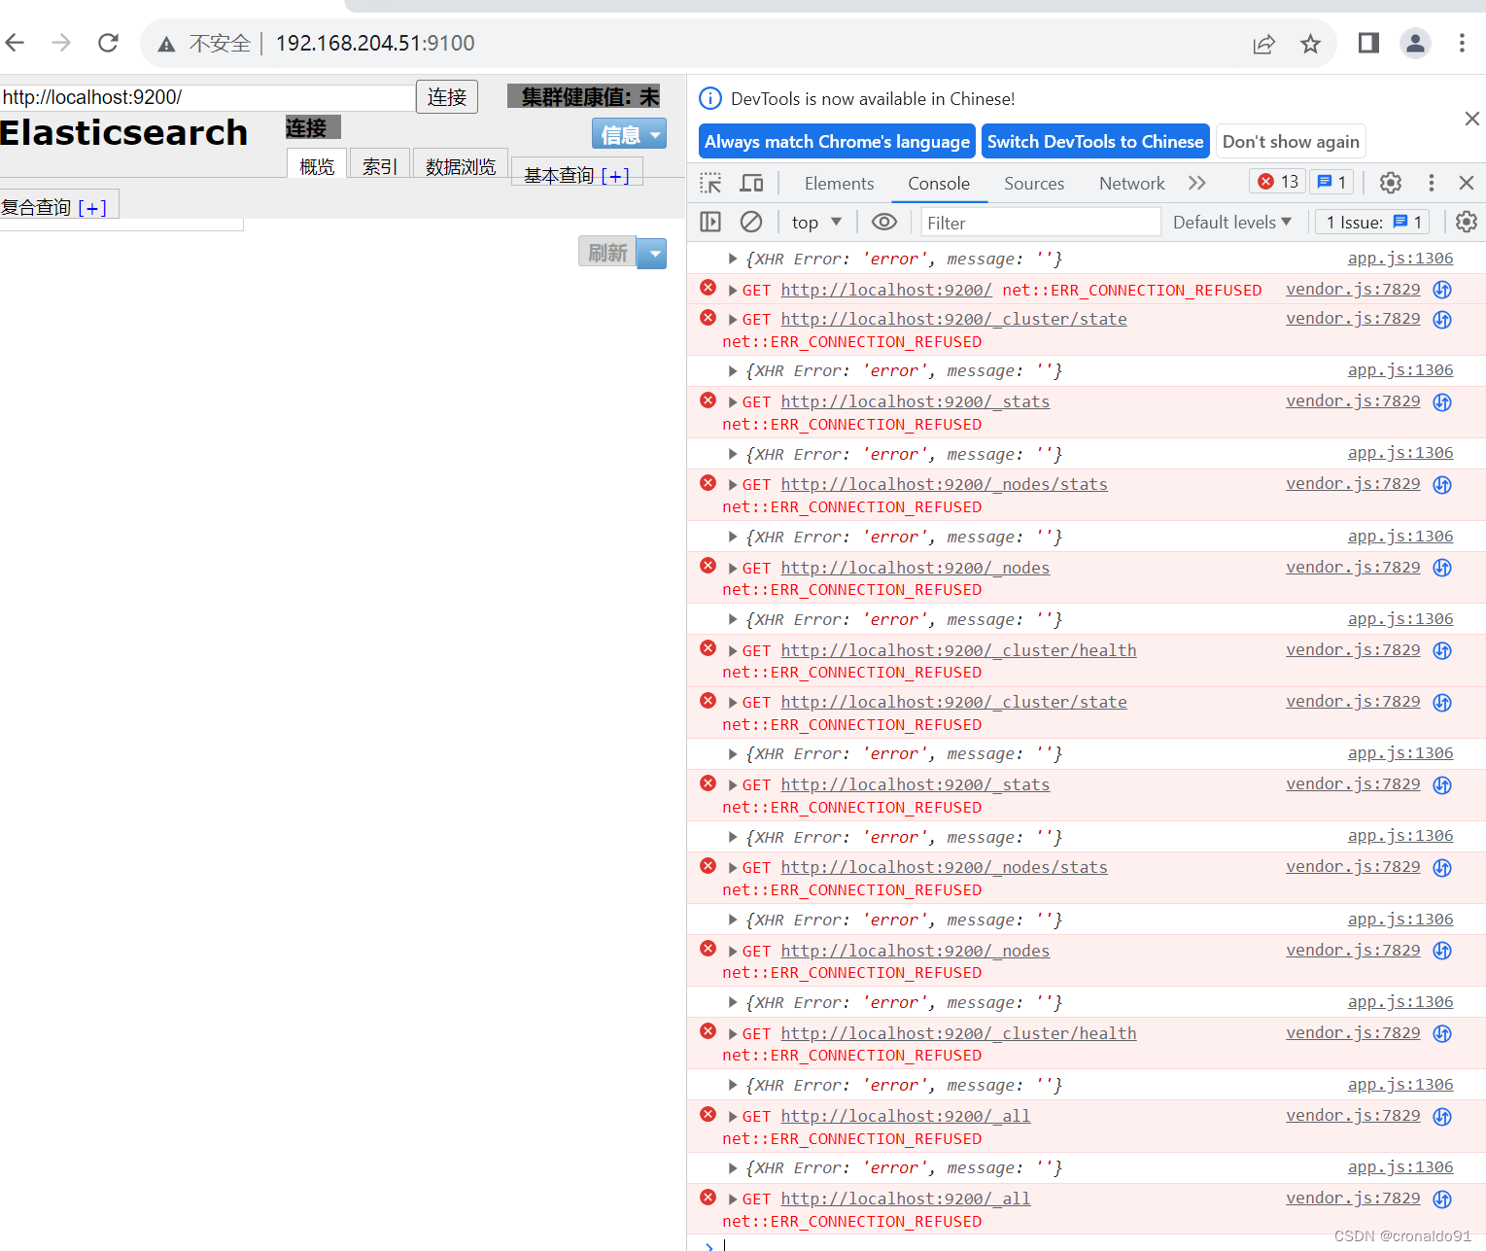The image size is (1486, 1251).
Task: Expand the first GET _cluster/health error
Action: coord(733,650)
